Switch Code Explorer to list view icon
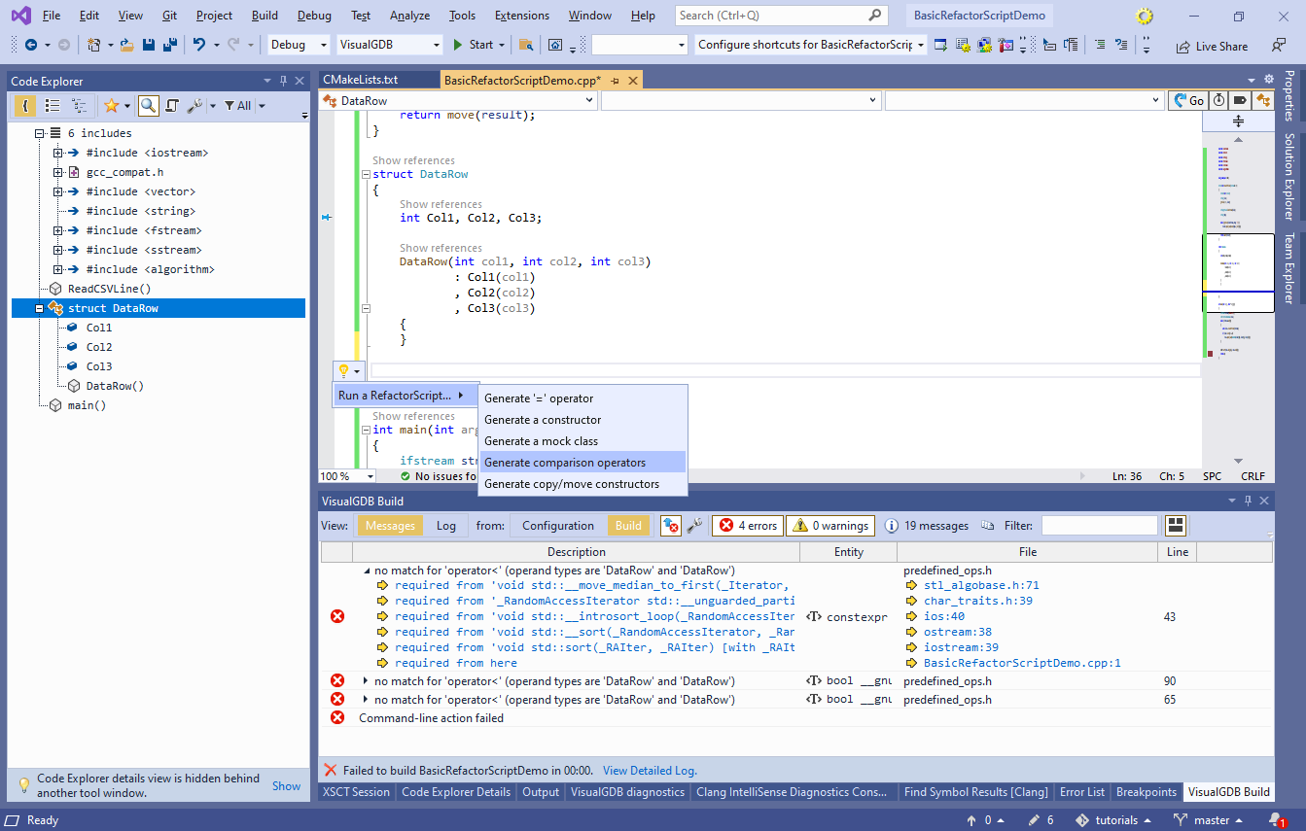The width and height of the screenshot is (1306, 831). [x=53, y=105]
